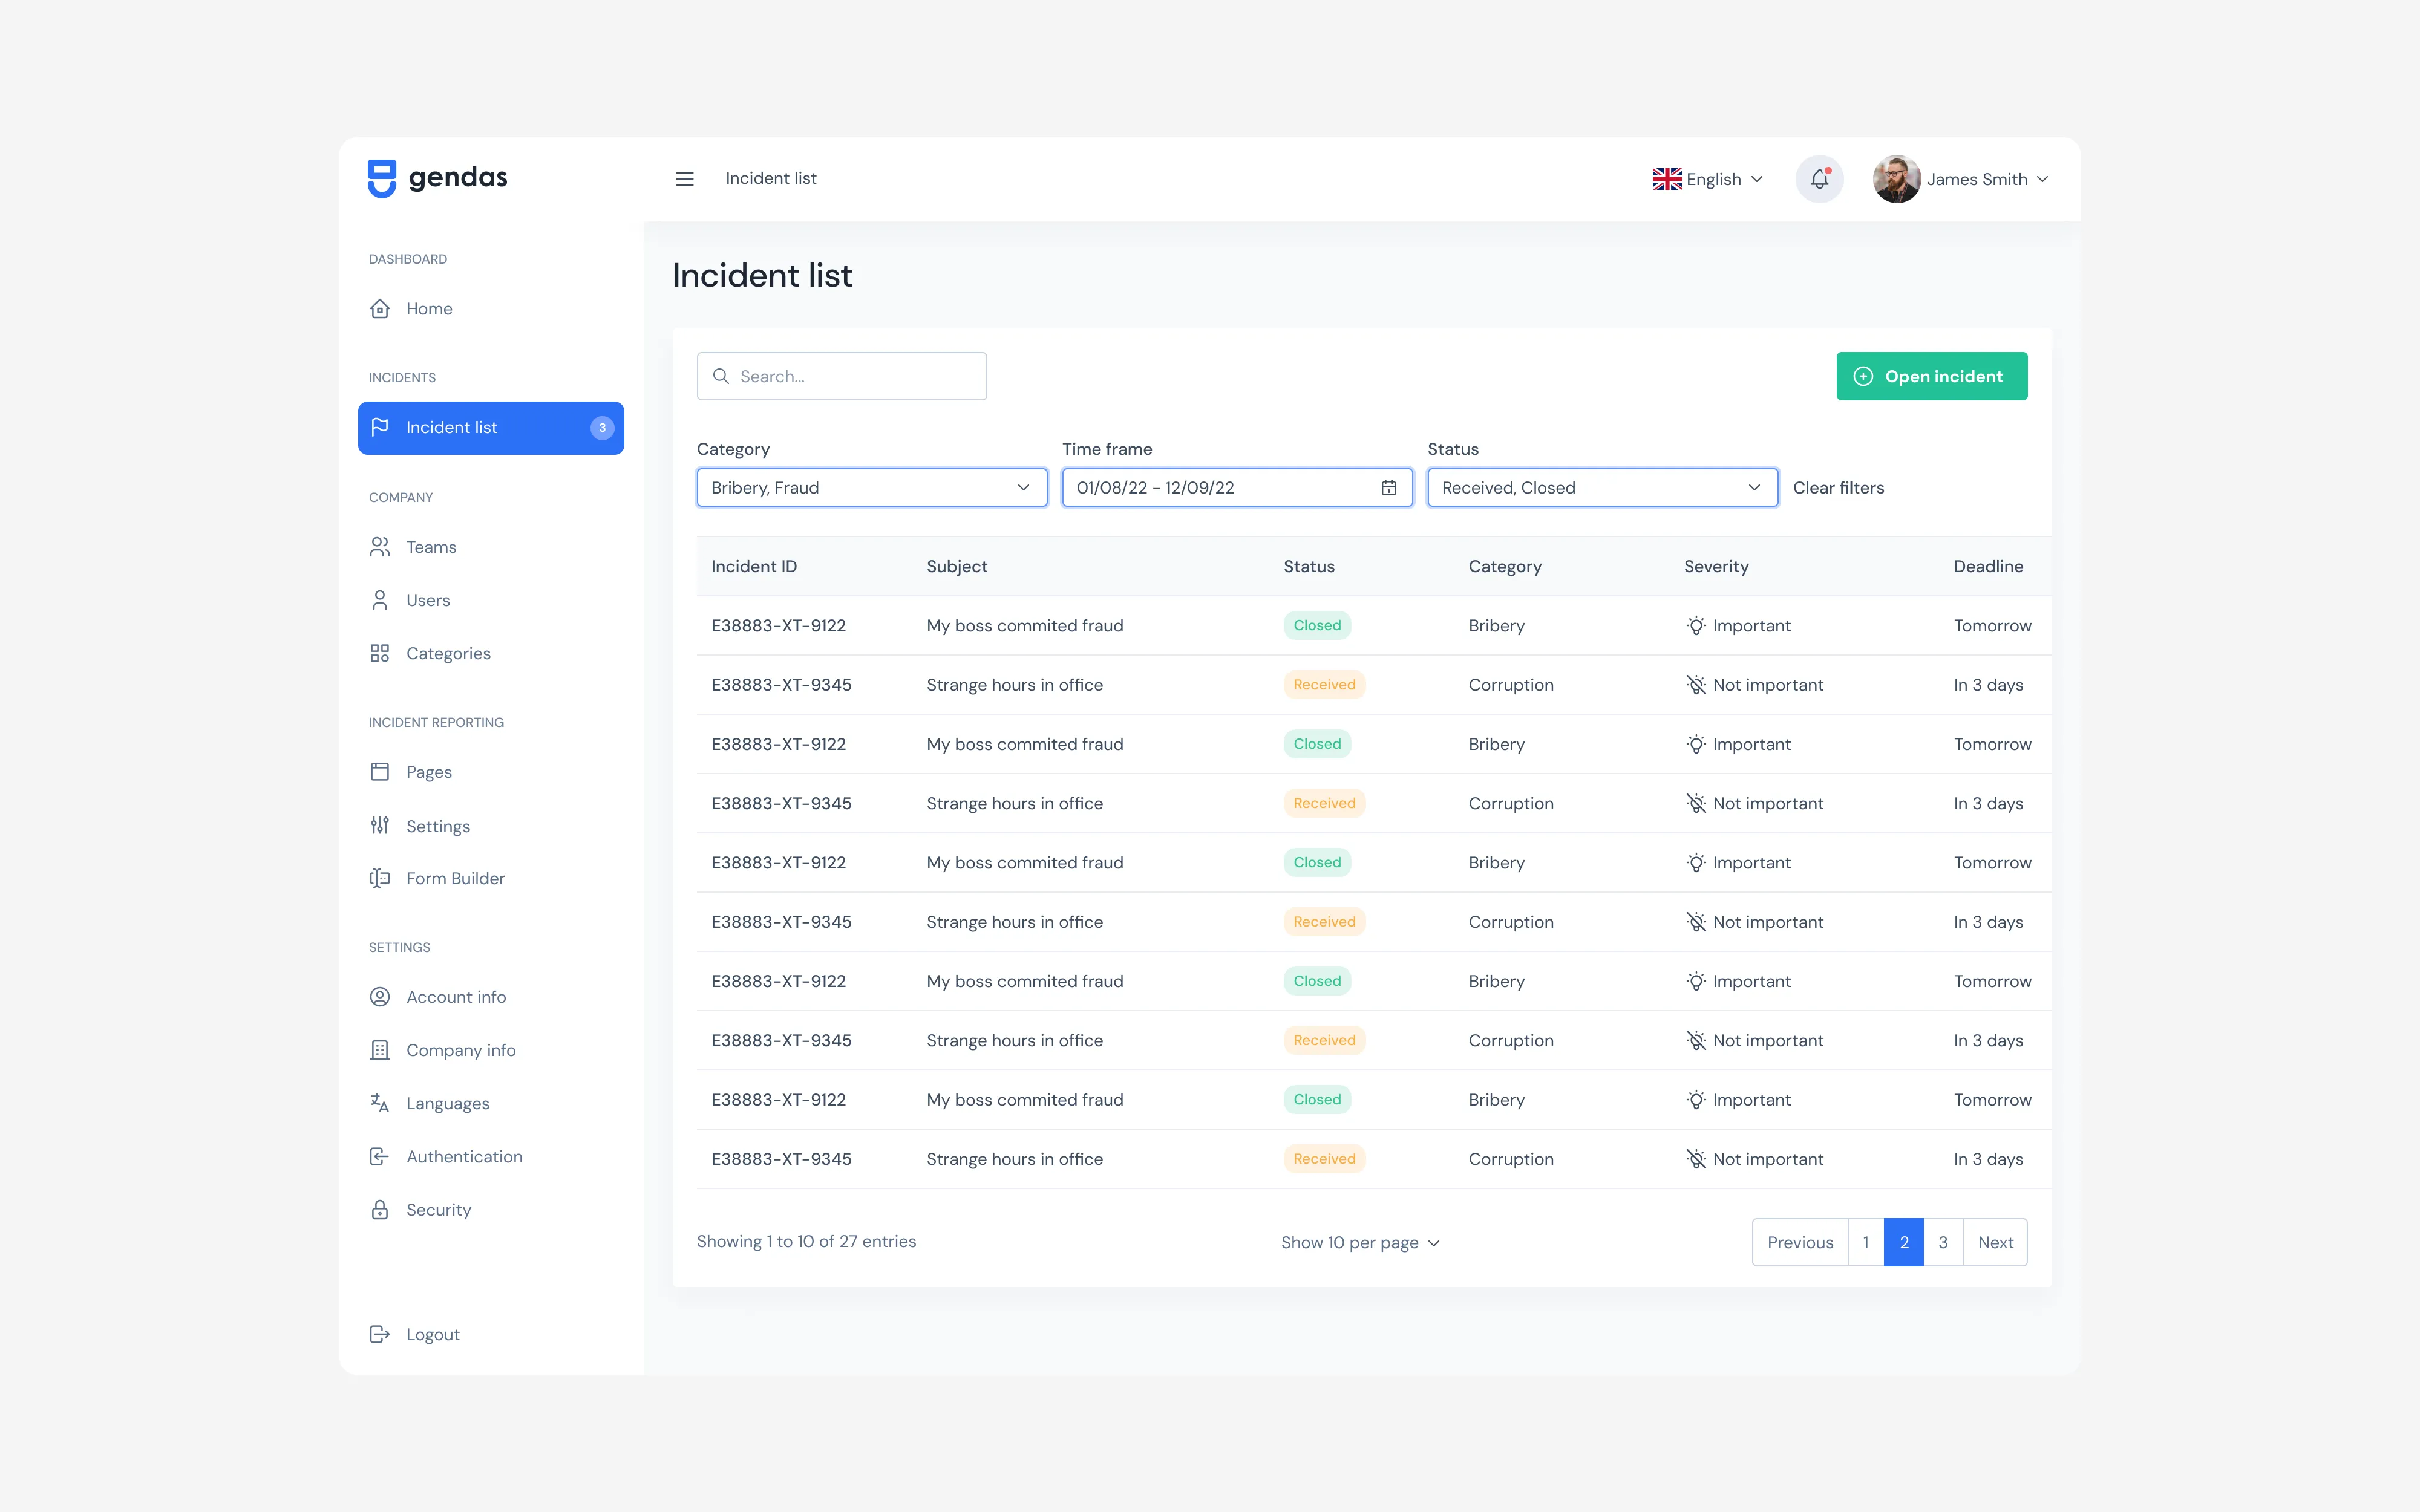Open Form Builder in the sidebar

pos(491,878)
